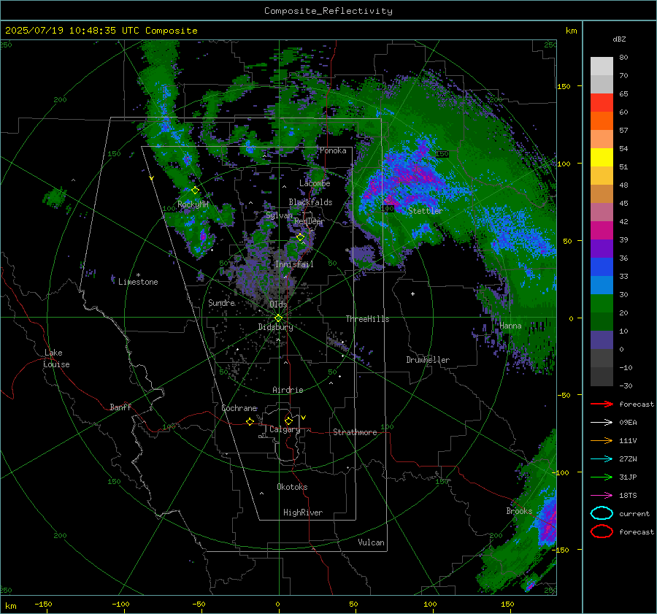Click the white cross marker west of Hanna
The width and height of the screenshot is (657, 614).
[412, 293]
